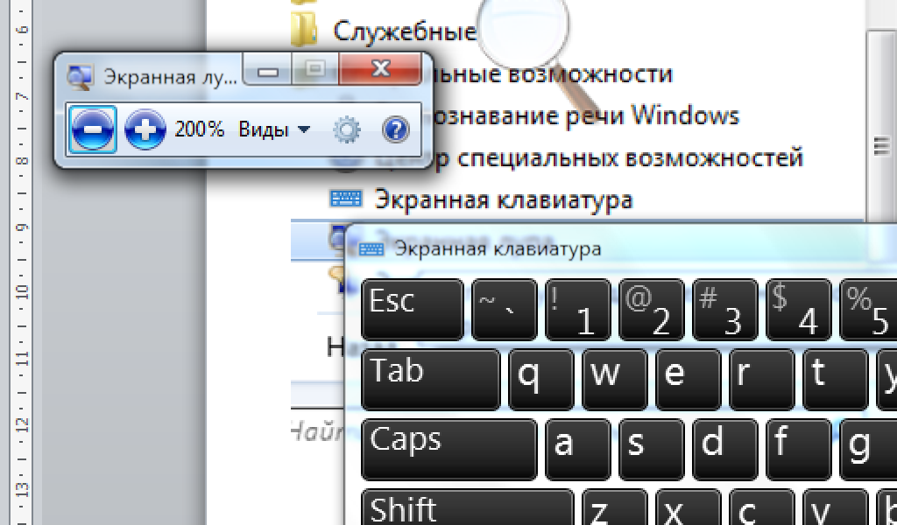Click the tilde key on on-screen keyboard
Screen dimensions: 897x525
(x=505, y=310)
